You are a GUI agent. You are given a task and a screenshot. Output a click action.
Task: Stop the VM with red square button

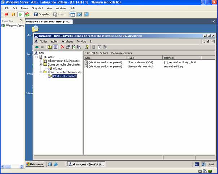tap(6, 14)
